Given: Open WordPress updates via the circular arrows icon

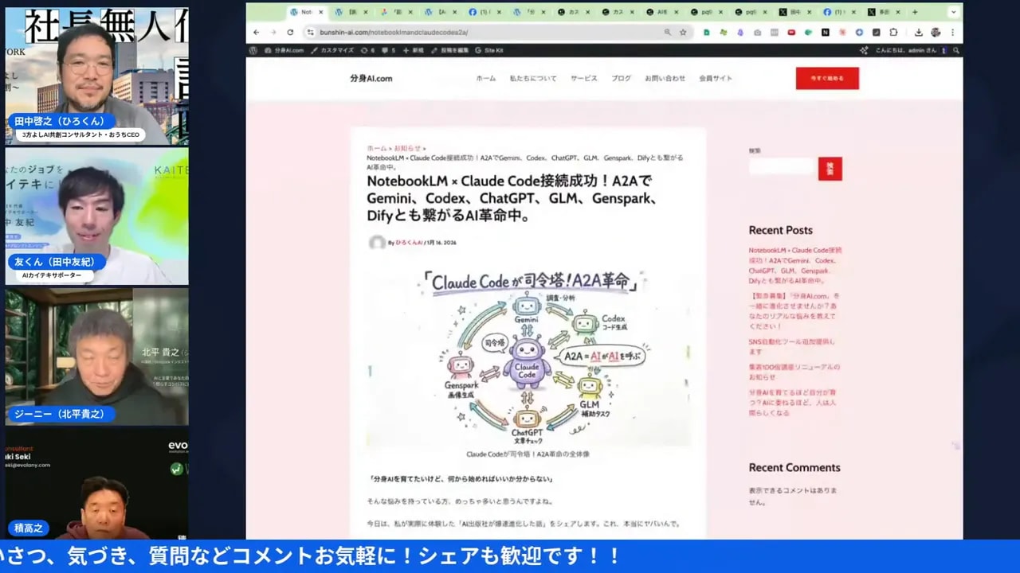Looking at the screenshot, I should click(365, 49).
